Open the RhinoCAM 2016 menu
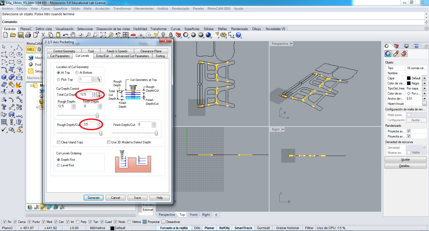Screen dimensions: 429x231 coord(219,9)
